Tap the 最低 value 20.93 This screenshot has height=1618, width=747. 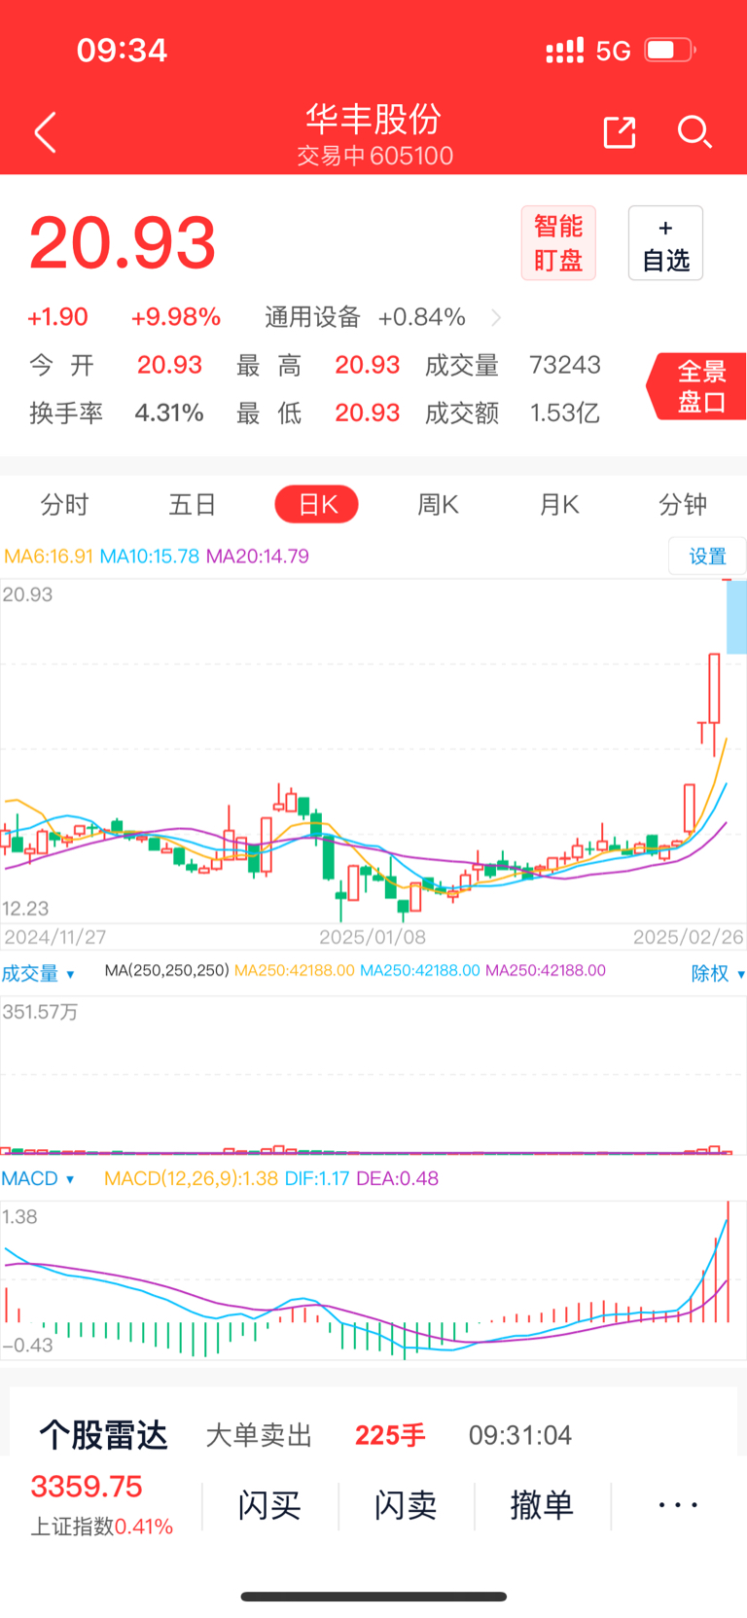point(368,413)
